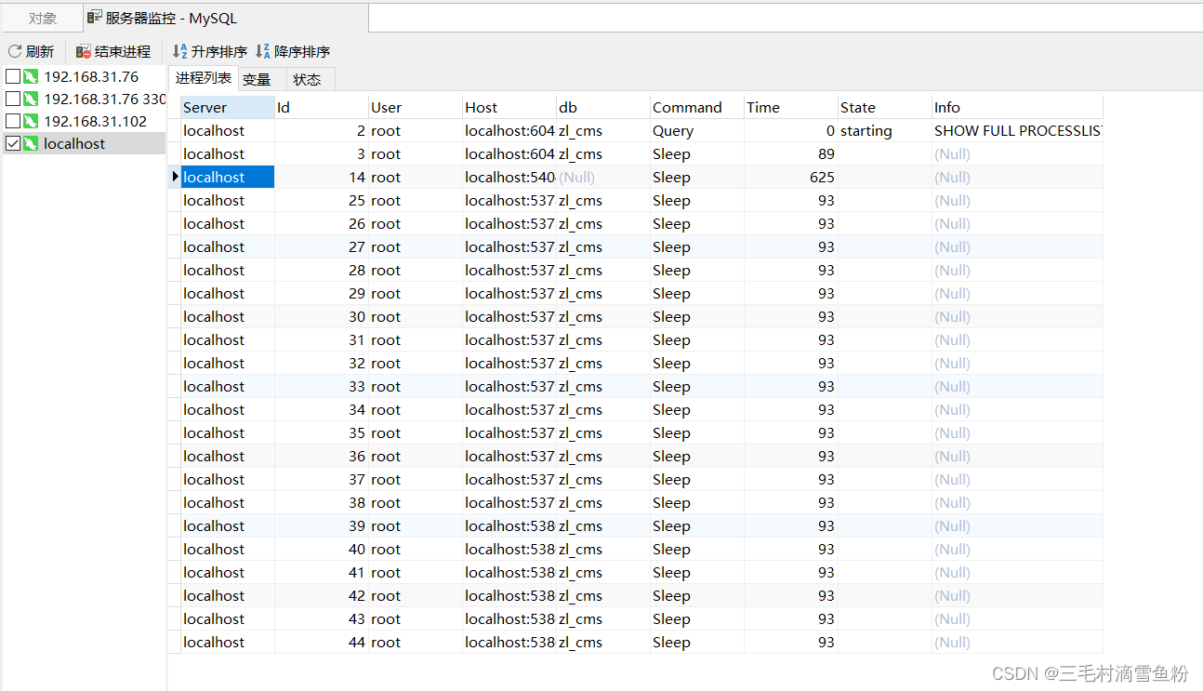This screenshot has width=1203, height=691.
Task: Select the process row with Id 42
Action: pos(641,596)
